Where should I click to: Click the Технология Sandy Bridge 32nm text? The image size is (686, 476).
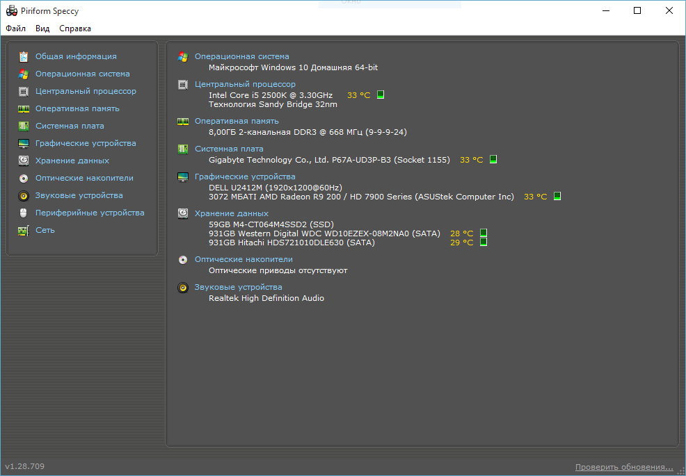pyautogui.click(x=273, y=104)
